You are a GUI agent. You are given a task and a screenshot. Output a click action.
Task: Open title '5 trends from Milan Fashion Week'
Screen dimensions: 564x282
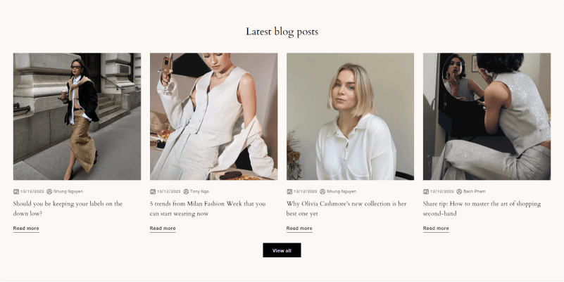[208, 208]
